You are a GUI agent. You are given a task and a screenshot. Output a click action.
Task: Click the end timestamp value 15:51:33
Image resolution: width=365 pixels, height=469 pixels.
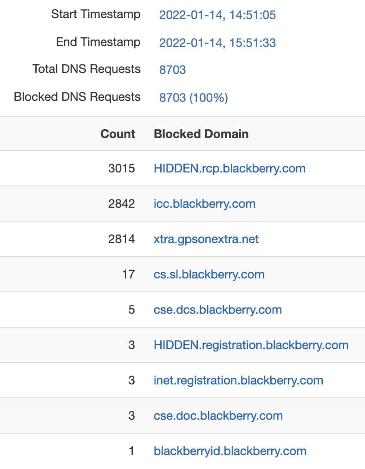pos(217,43)
